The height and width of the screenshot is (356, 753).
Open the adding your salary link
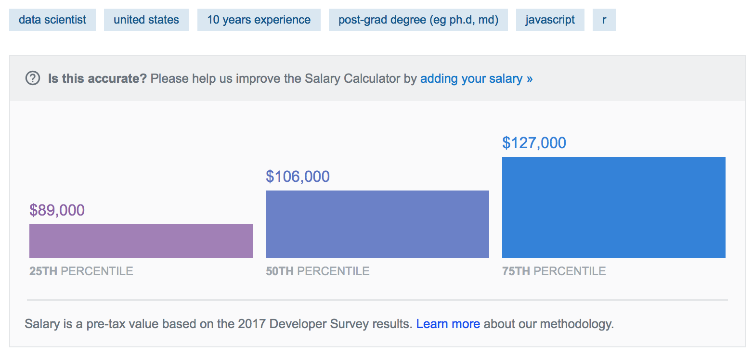point(477,78)
